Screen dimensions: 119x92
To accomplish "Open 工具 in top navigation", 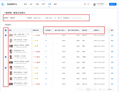I will point(49,4).
